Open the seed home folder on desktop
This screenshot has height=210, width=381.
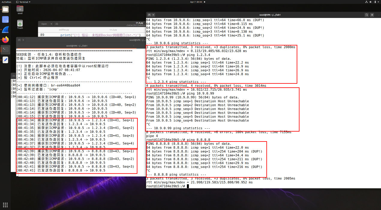click(20, 9)
